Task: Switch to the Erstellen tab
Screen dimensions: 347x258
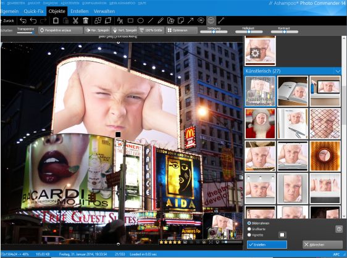Action: [80, 11]
